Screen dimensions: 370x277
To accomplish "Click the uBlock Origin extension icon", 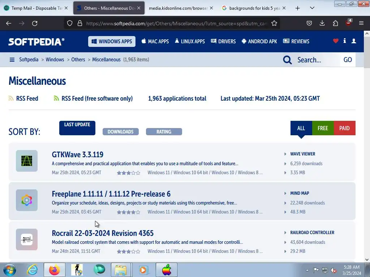I will [x=349, y=23].
